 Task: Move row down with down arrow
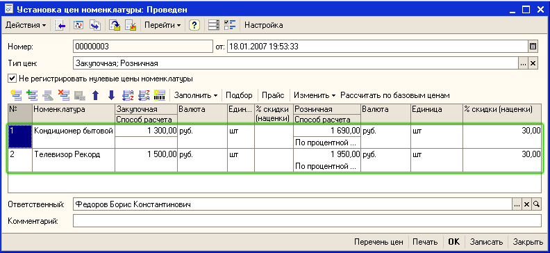(112, 95)
